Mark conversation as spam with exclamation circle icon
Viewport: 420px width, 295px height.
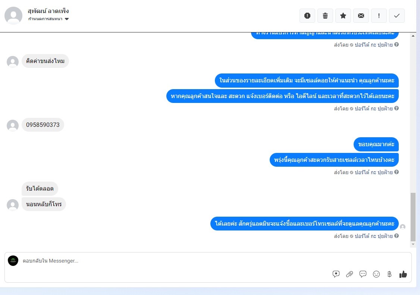[x=307, y=16]
